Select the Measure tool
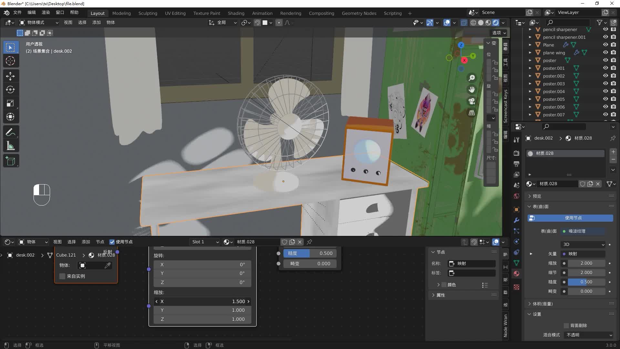 click(x=10, y=146)
